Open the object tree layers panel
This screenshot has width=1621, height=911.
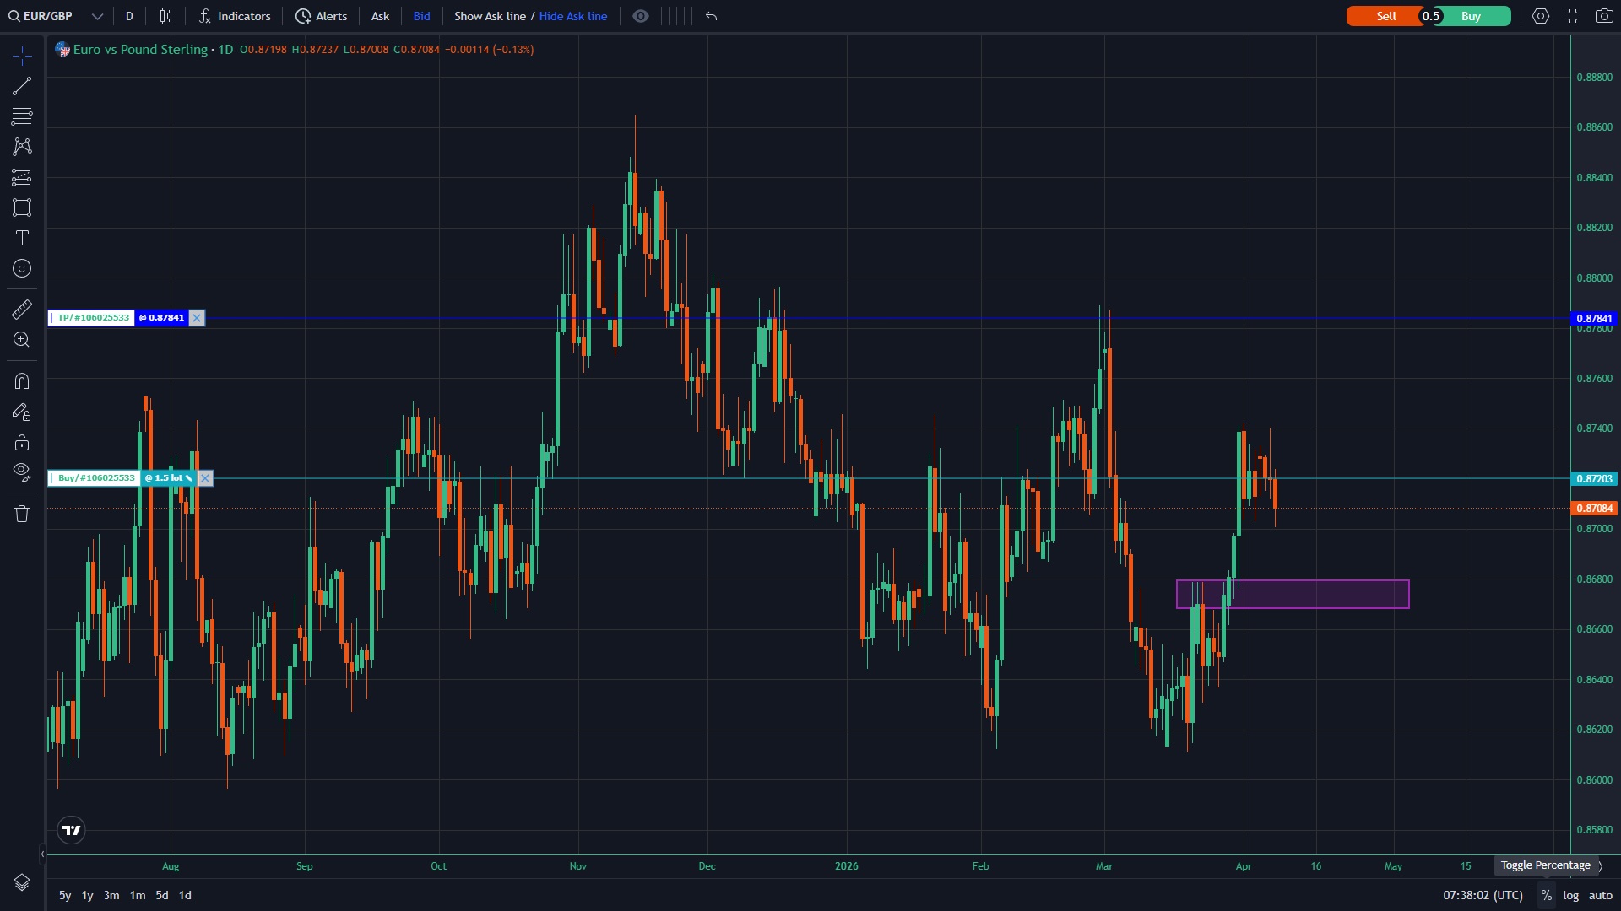[x=22, y=882]
